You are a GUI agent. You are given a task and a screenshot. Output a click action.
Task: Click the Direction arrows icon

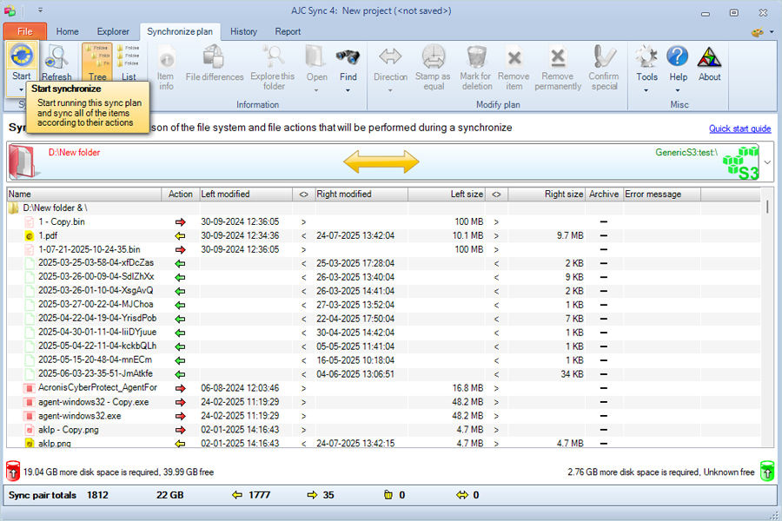390,56
